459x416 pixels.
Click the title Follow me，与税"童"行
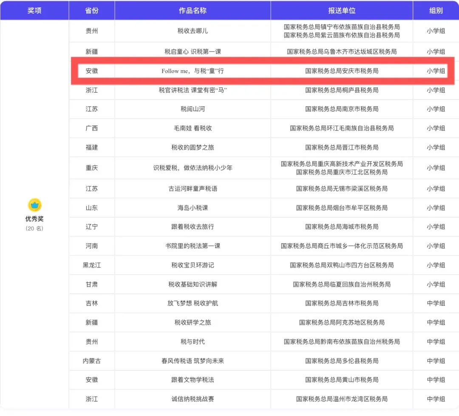pyautogui.click(x=193, y=71)
